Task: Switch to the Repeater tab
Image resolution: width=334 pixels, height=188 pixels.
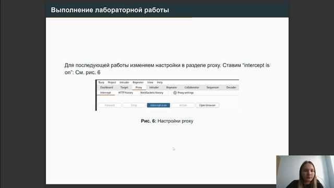Action: (x=172, y=87)
